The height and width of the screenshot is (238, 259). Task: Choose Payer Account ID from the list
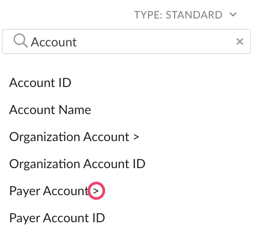point(57,218)
